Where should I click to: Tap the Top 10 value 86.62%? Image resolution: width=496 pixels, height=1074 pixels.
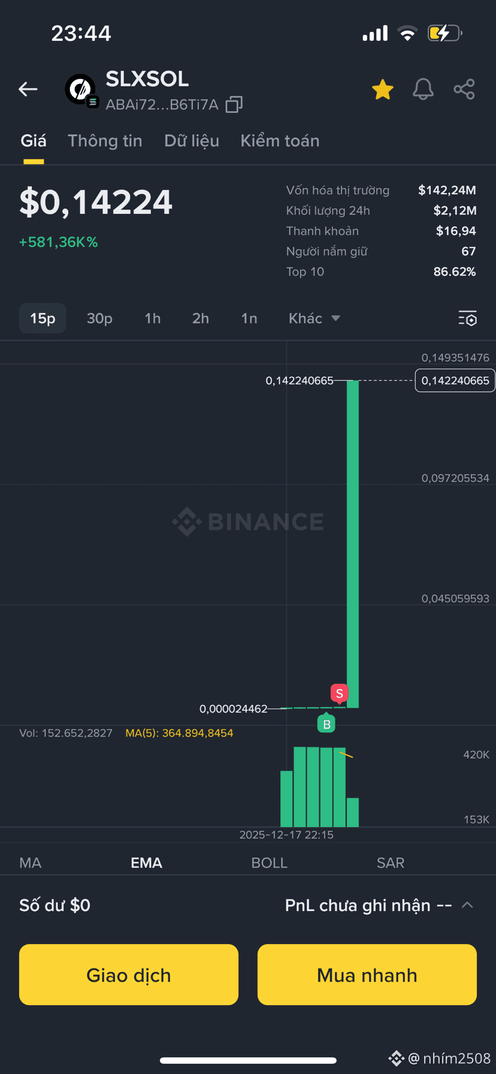(x=455, y=271)
